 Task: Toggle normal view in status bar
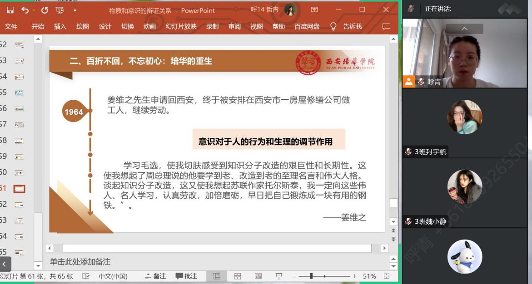217,276
